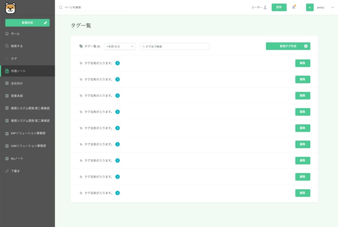Open ホーム in the sidebar
This screenshot has height=227, width=338.
tap(15, 34)
